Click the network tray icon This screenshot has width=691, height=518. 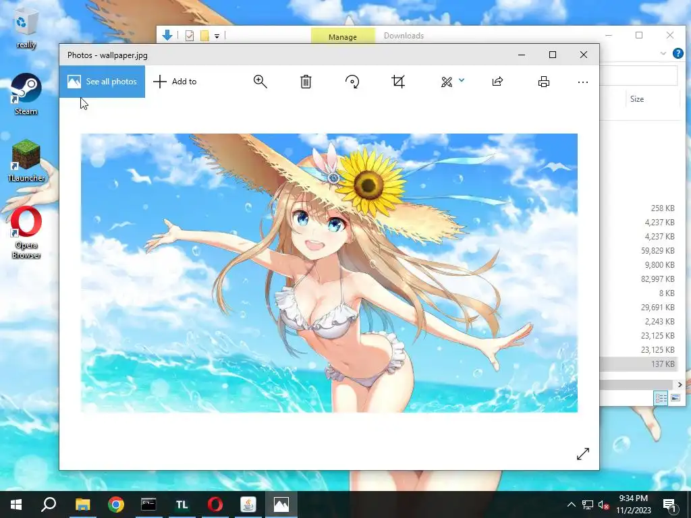click(x=588, y=505)
